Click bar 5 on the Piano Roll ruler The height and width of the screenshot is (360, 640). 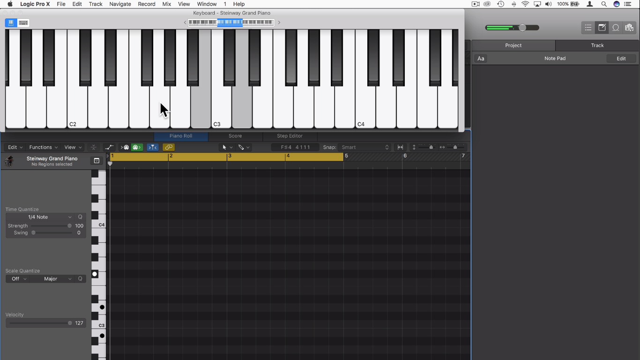pyautogui.click(x=347, y=156)
